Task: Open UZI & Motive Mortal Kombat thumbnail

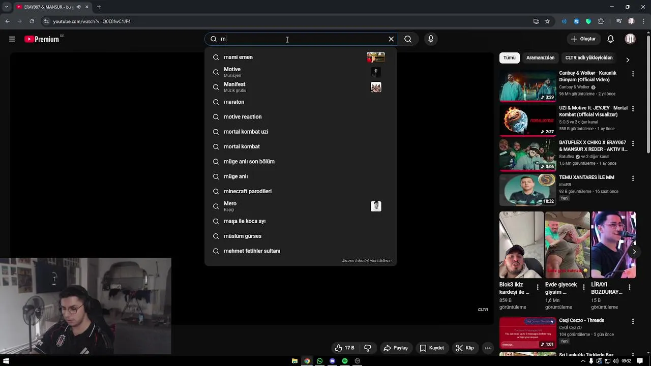Action: [x=527, y=120]
